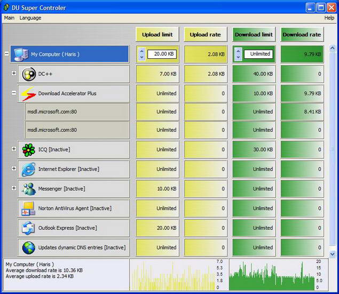Click the Updates dynamic DNS globe icon
The image size is (339, 294).
pos(28,247)
